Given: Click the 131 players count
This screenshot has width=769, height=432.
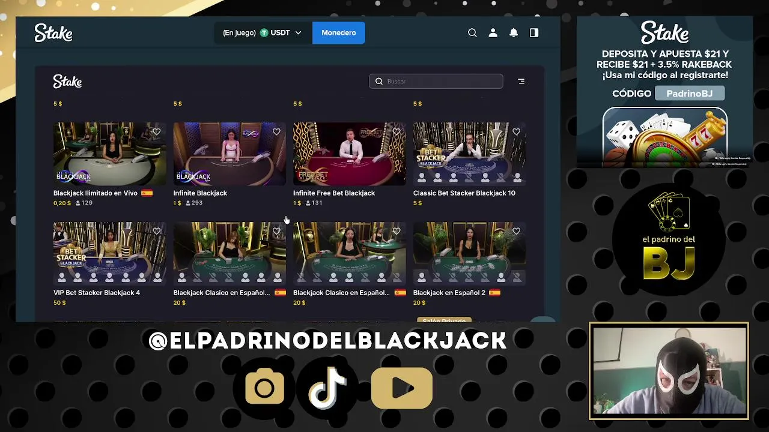Looking at the screenshot, I should (x=314, y=203).
